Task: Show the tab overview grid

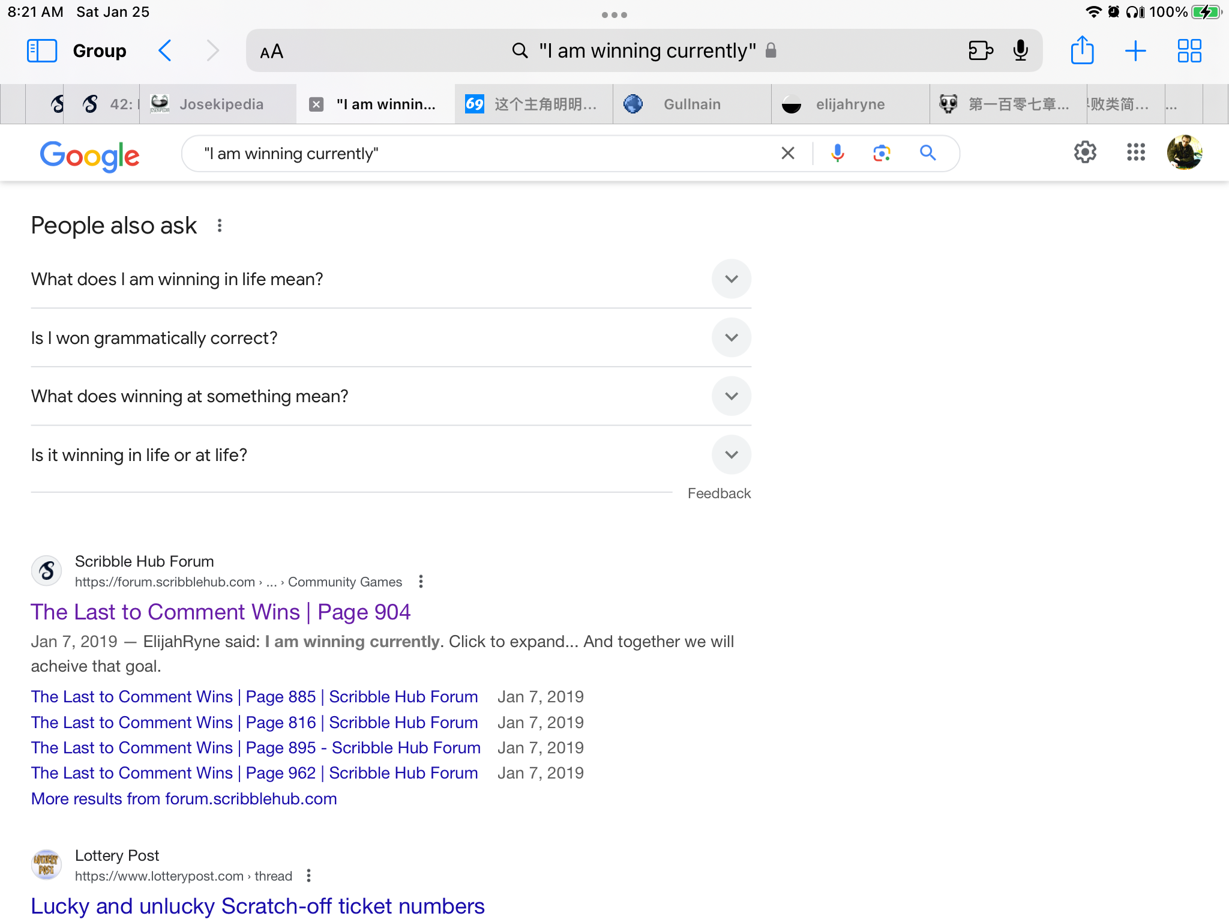Action: coord(1189,51)
